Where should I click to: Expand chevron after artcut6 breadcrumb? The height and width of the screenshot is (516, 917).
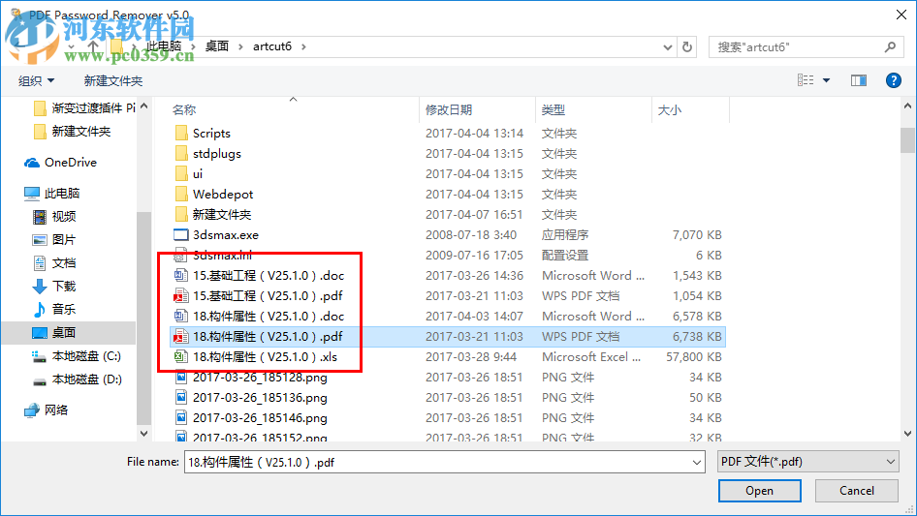tap(303, 46)
